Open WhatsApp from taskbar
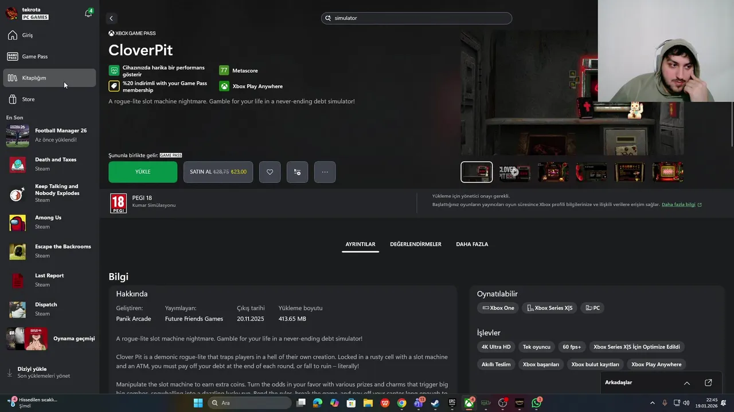Image resolution: width=734 pixels, height=412 pixels. point(536,403)
